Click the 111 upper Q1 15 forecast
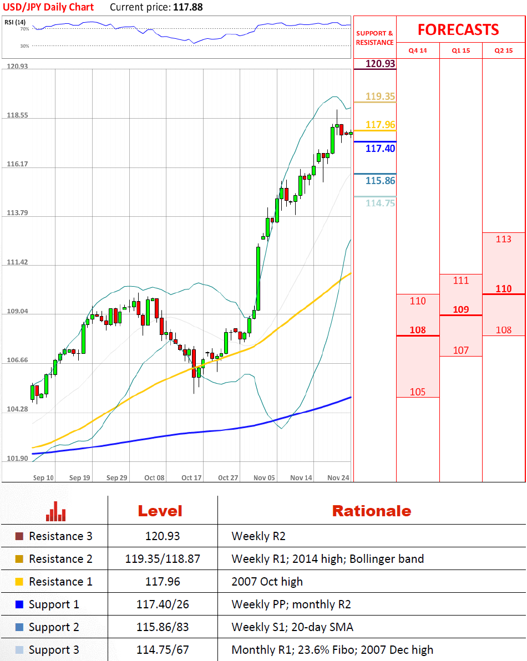 tap(461, 281)
